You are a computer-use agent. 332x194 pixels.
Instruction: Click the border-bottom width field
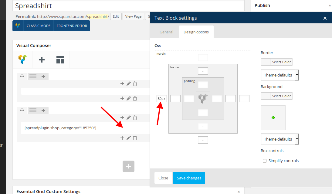(x=203, y=126)
